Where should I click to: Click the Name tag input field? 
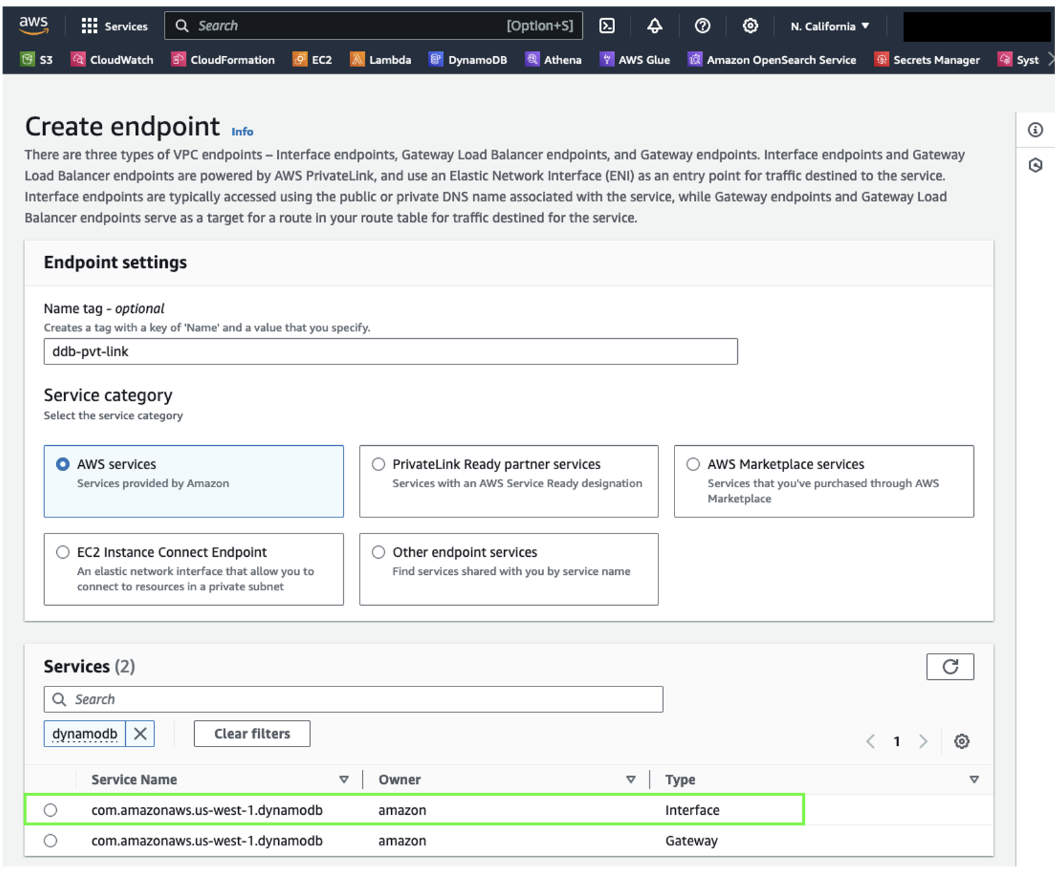click(391, 352)
